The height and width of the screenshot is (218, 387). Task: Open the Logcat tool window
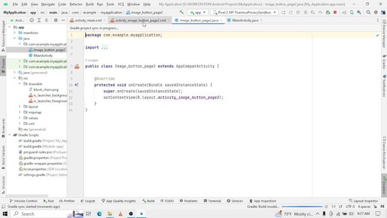pyautogui.click(x=88, y=201)
